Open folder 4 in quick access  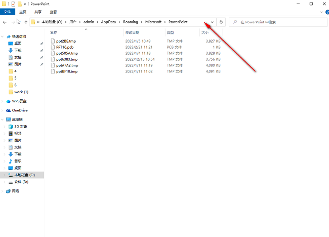click(15, 71)
